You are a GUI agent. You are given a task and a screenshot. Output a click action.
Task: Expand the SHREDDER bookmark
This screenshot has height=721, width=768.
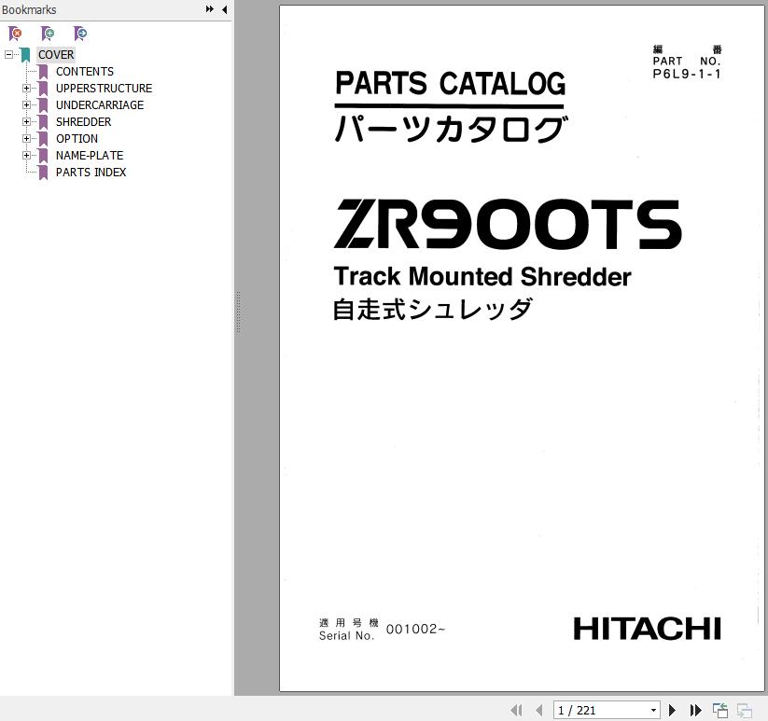tap(26, 122)
